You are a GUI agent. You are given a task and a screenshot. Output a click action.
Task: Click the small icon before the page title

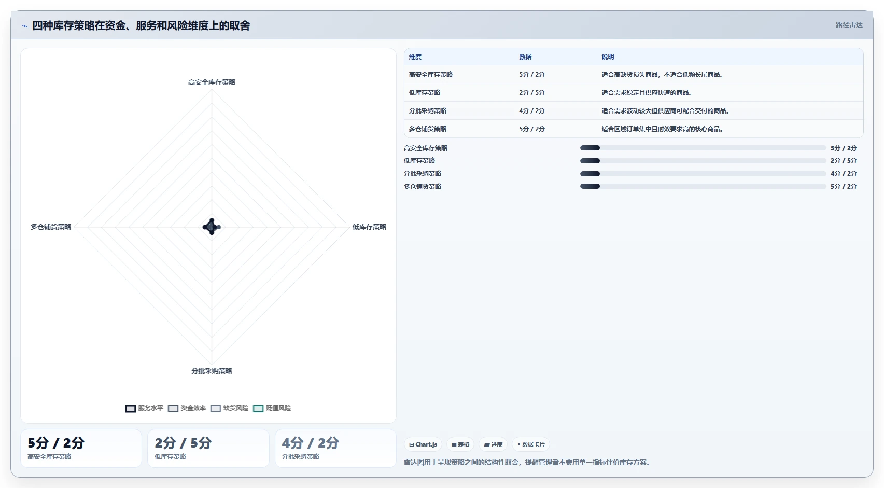24,26
